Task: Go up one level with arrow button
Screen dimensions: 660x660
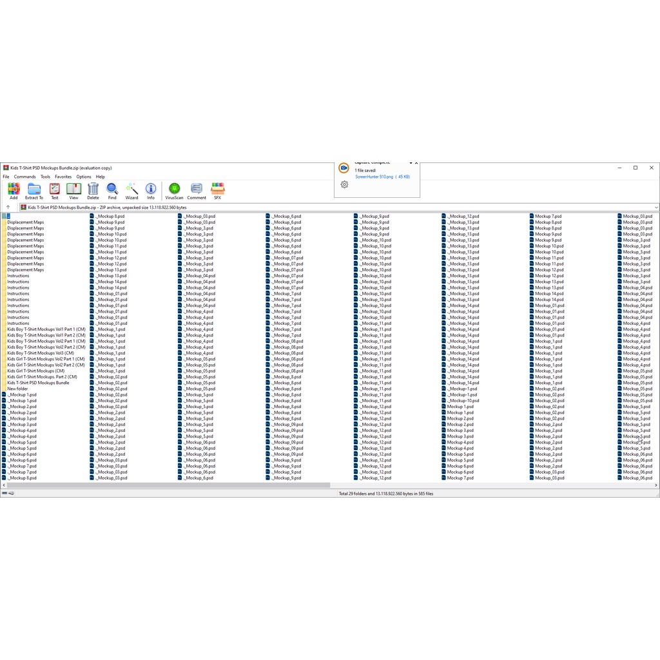Action: 8,208
